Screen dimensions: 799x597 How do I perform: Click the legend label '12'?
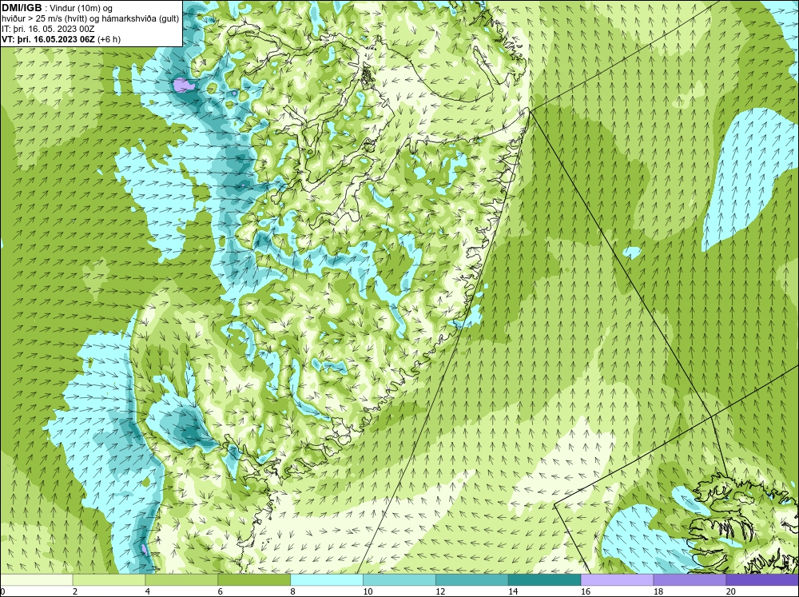[440, 591]
